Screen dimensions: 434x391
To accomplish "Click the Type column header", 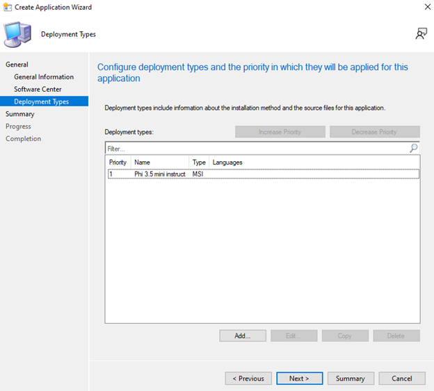I will click(x=199, y=163).
